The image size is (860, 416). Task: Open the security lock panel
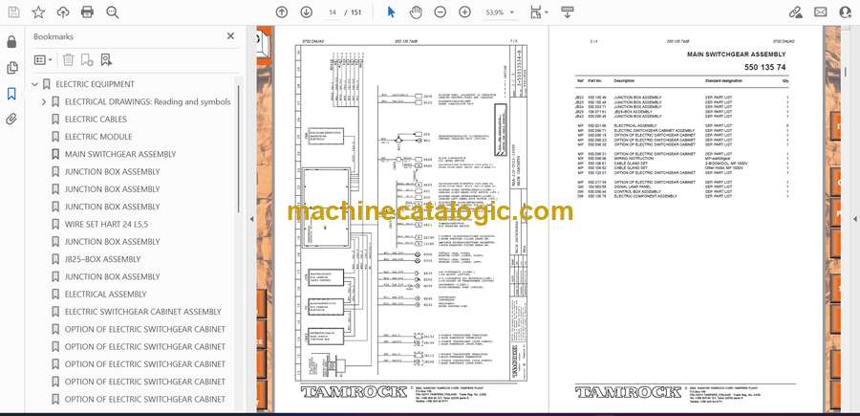[11, 42]
